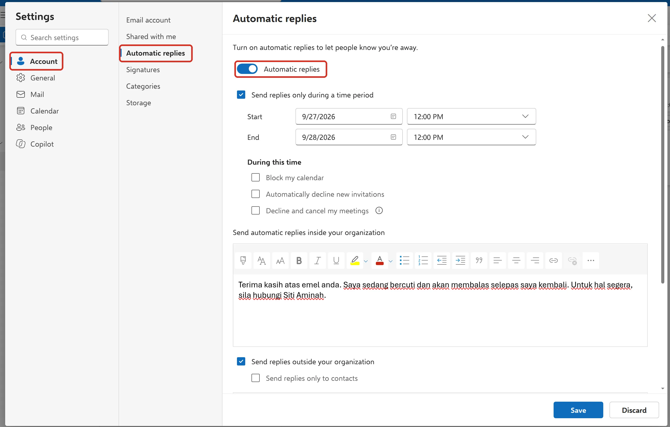Open Calendar settings category
This screenshot has height=427, width=670.
click(44, 111)
